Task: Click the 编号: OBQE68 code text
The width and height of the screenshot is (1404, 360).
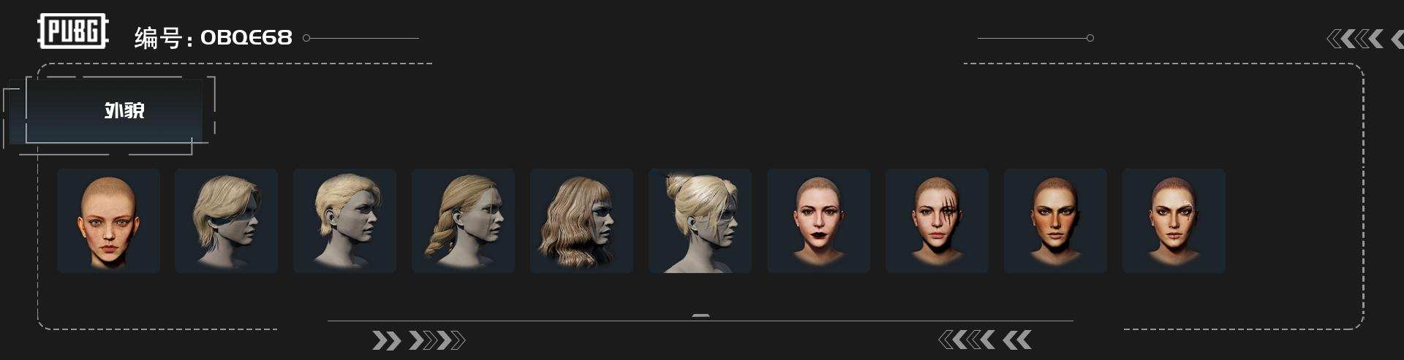Action: click(x=213, y=37)
